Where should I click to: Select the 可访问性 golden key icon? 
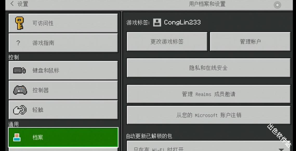[x=19, y=23]
